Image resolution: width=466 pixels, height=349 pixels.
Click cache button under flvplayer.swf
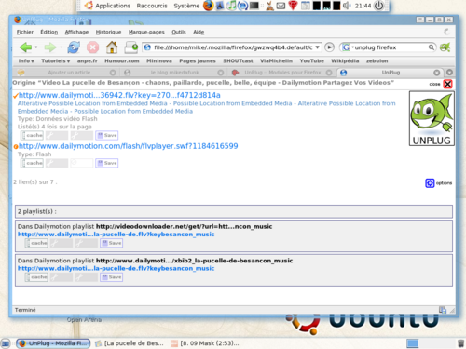(32, 163)
